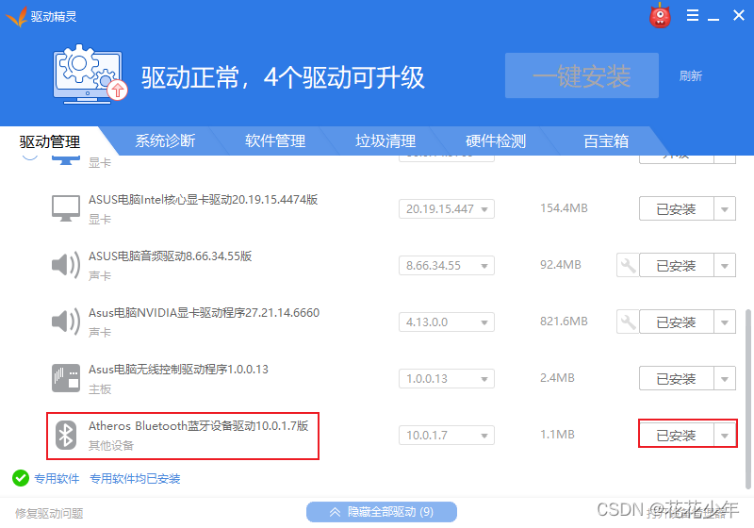Click 已安装 button for wireless control driver
Viewport: 754px width, 528px height.
[677, 379]
